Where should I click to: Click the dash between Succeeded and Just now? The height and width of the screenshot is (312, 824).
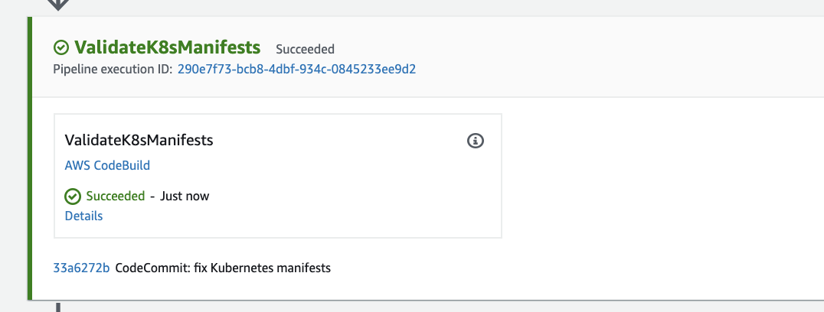point(152,196)
